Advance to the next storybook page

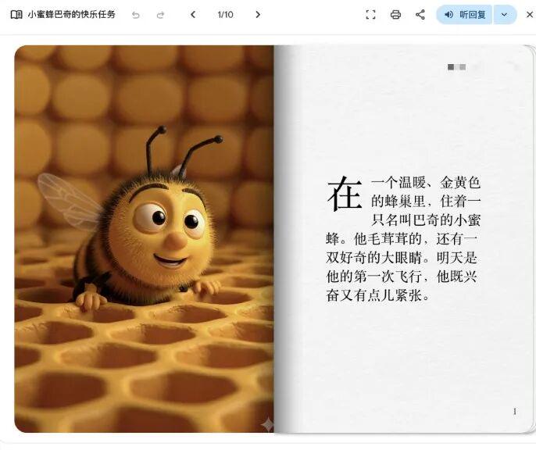click(258, 15)
